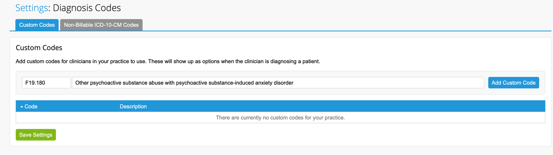The image size is (553, 155).
Task: Click the empty space right of the tabs
Action: 346,25
